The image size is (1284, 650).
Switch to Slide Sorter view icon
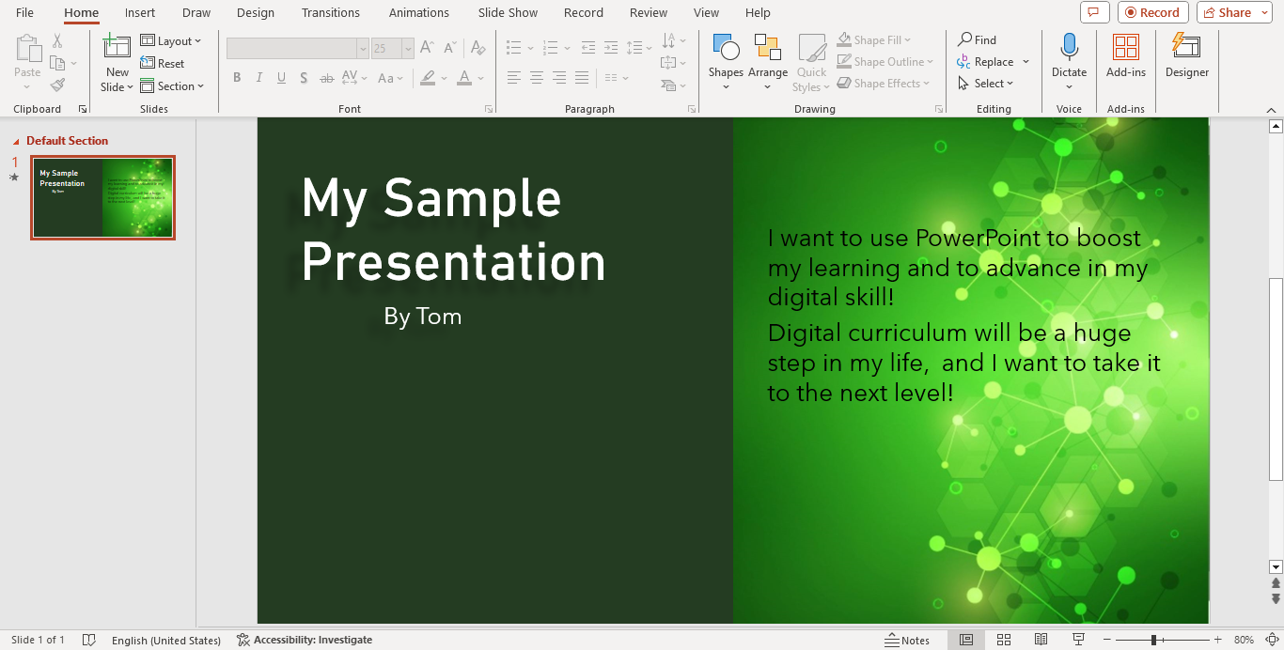(1003, 640)
